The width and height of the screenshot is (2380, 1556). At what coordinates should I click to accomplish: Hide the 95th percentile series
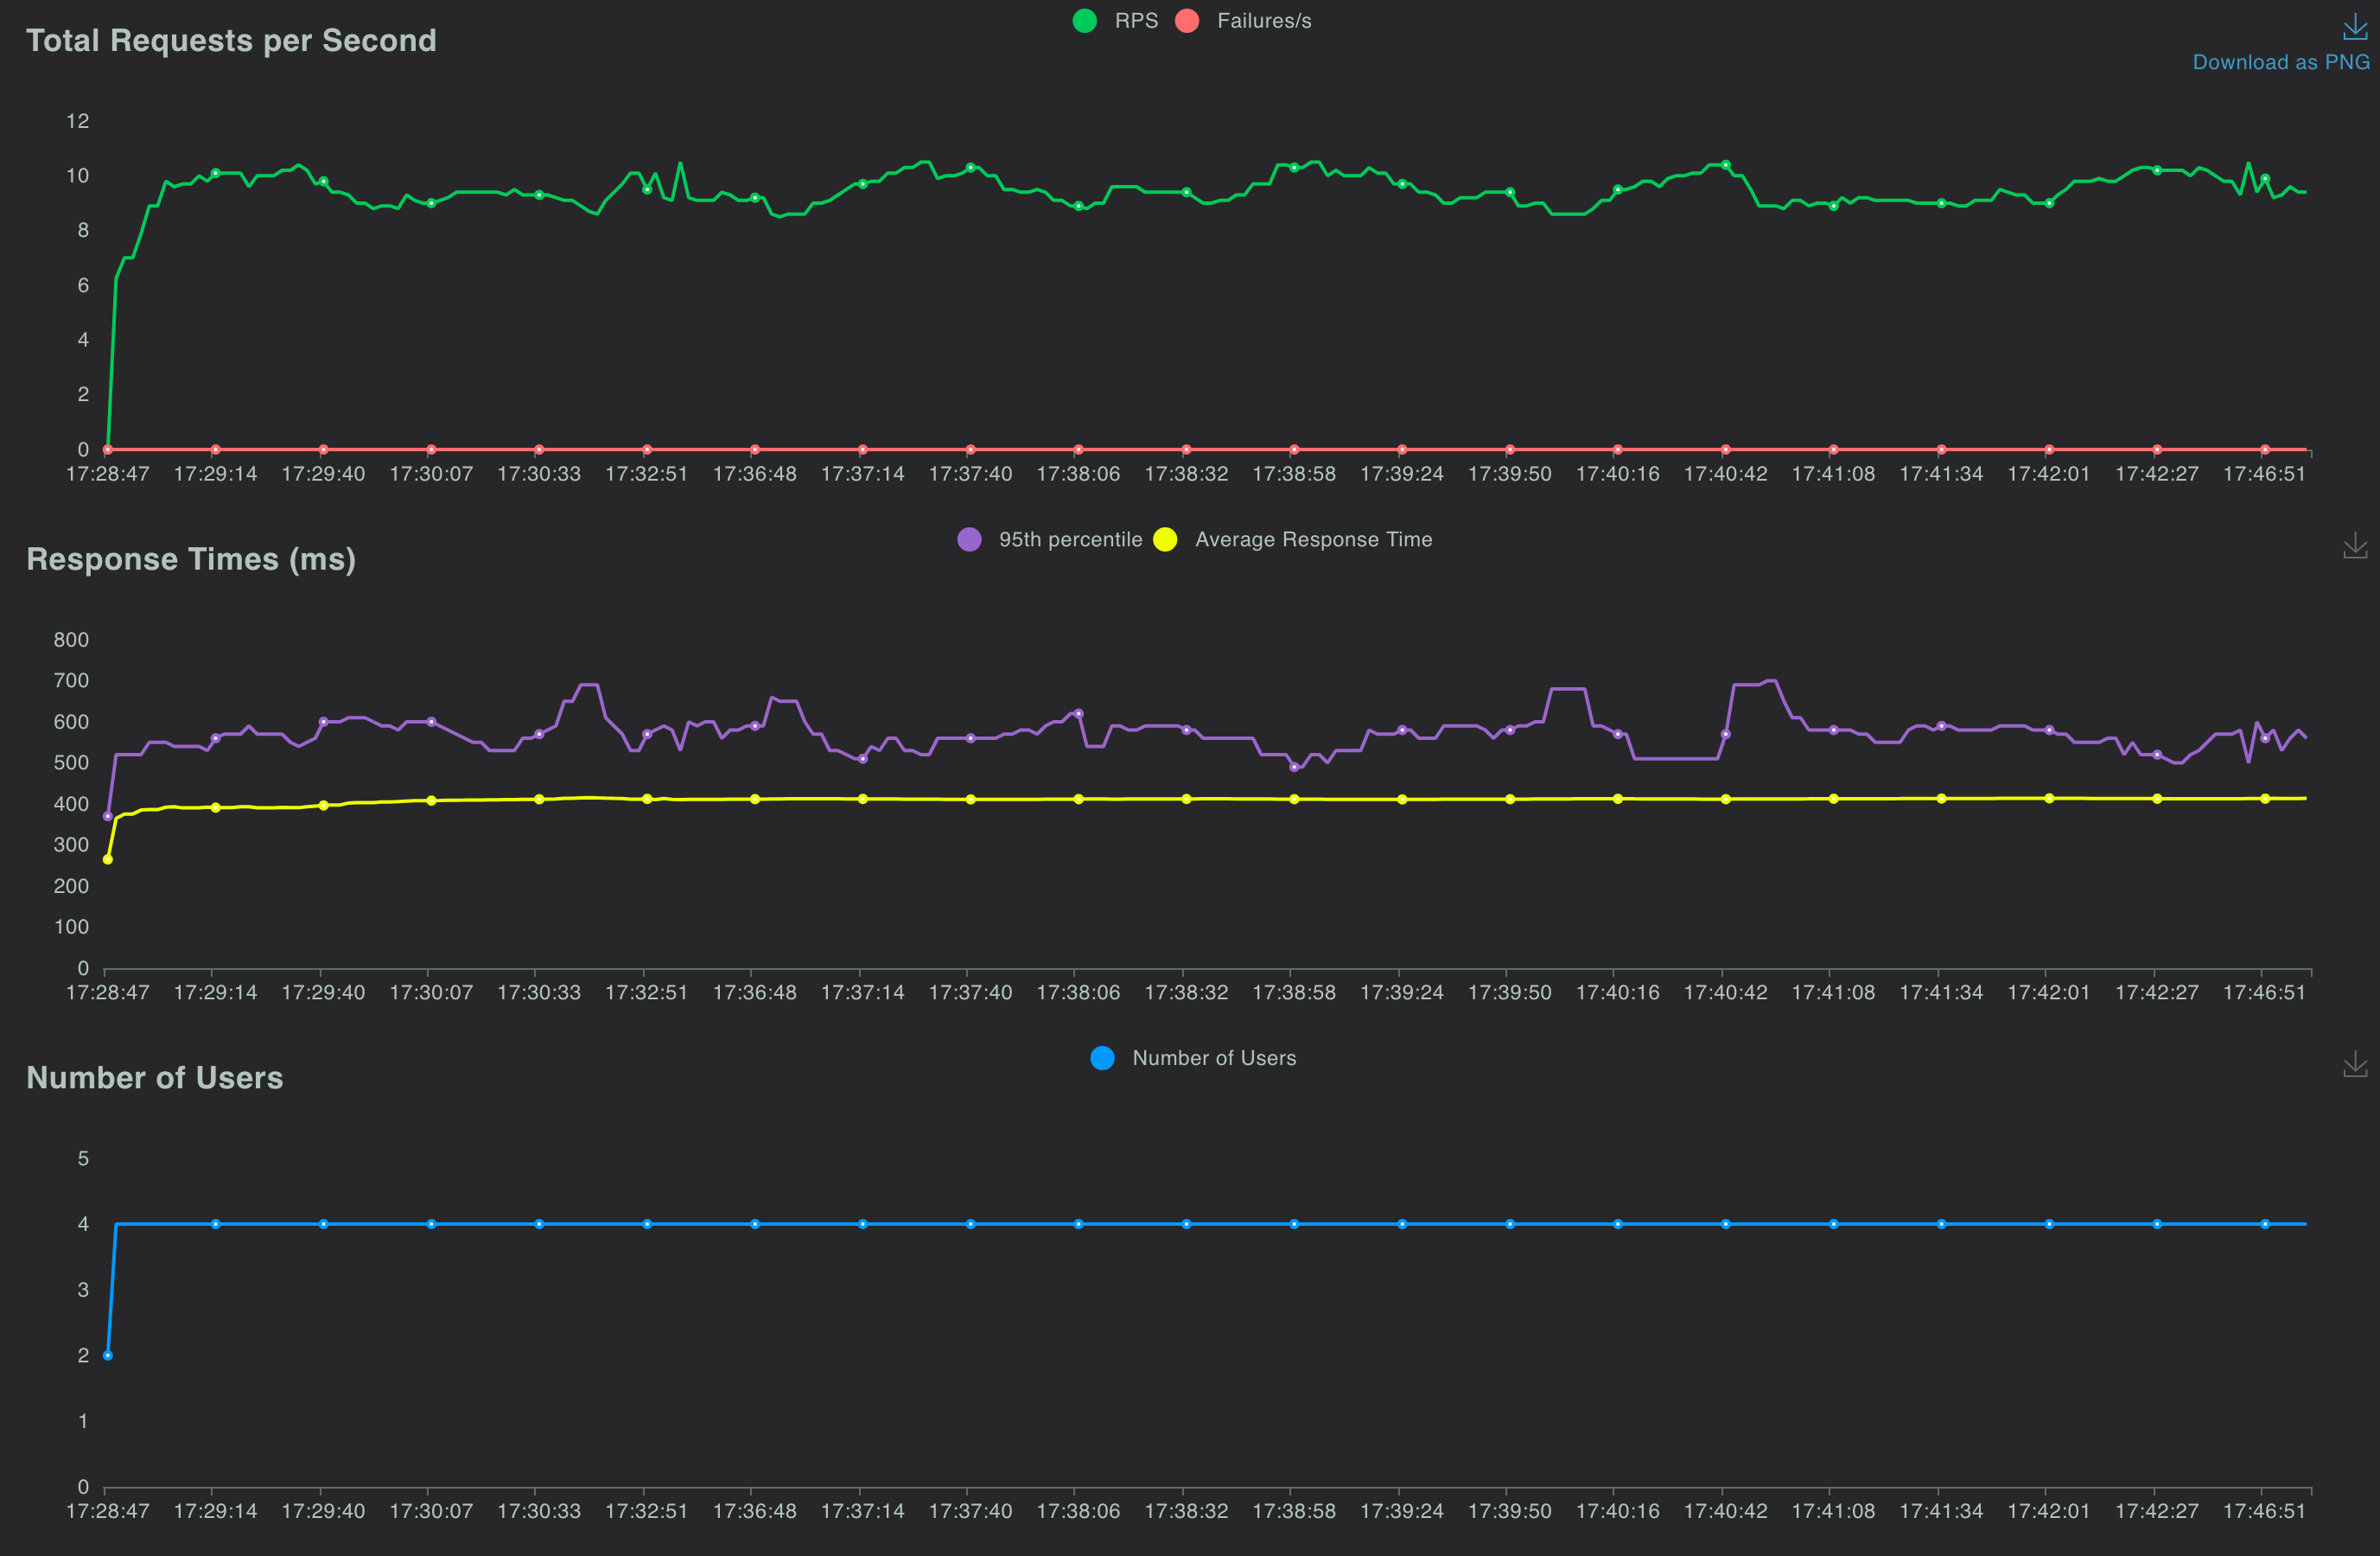coord(1069,540)
